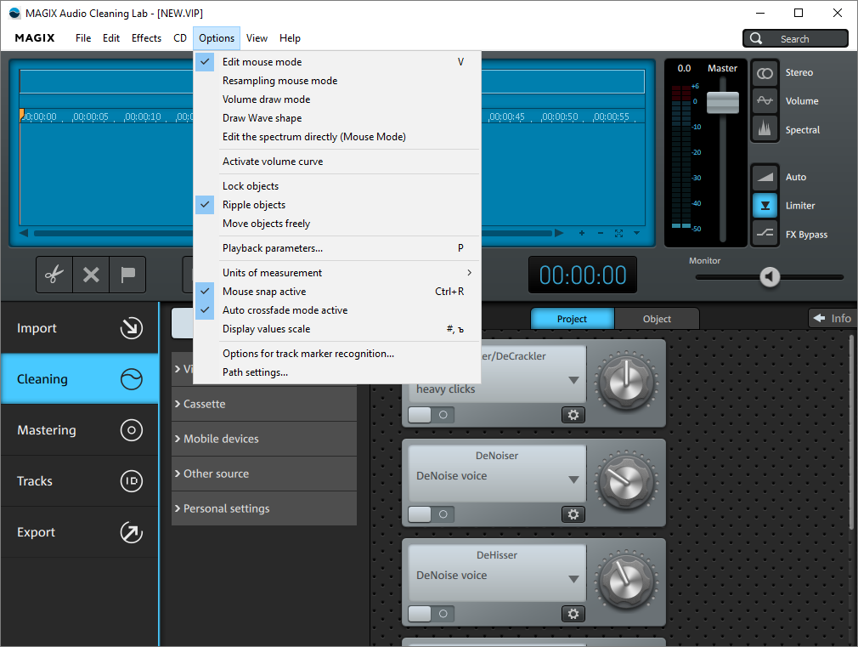Open the DeClicker heavy clicks preset dropdown
This screenshot has width=858, height=647.
[573, 380]
